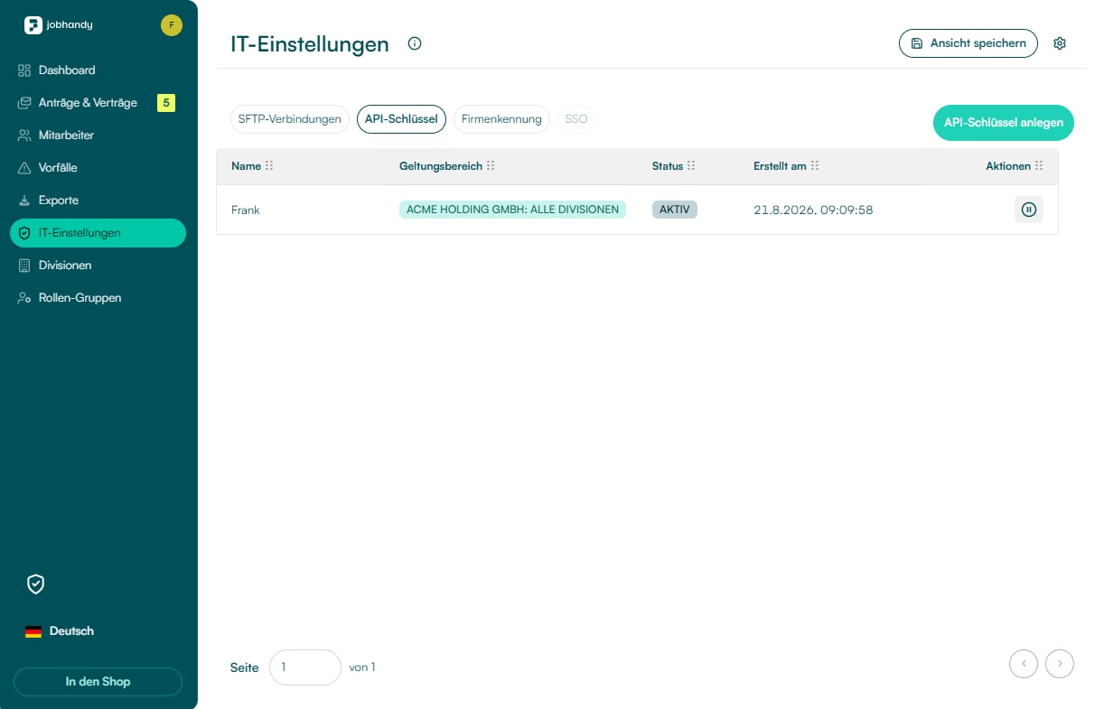
Task: Click the info icon beside IT-Einstellungen title
Action: [x=415, y=43]
